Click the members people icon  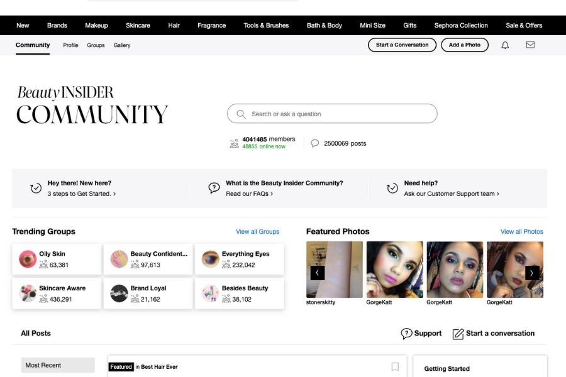(235, 143)
